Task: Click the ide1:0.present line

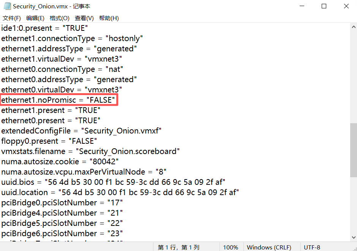Action: (x=45, y=28)
